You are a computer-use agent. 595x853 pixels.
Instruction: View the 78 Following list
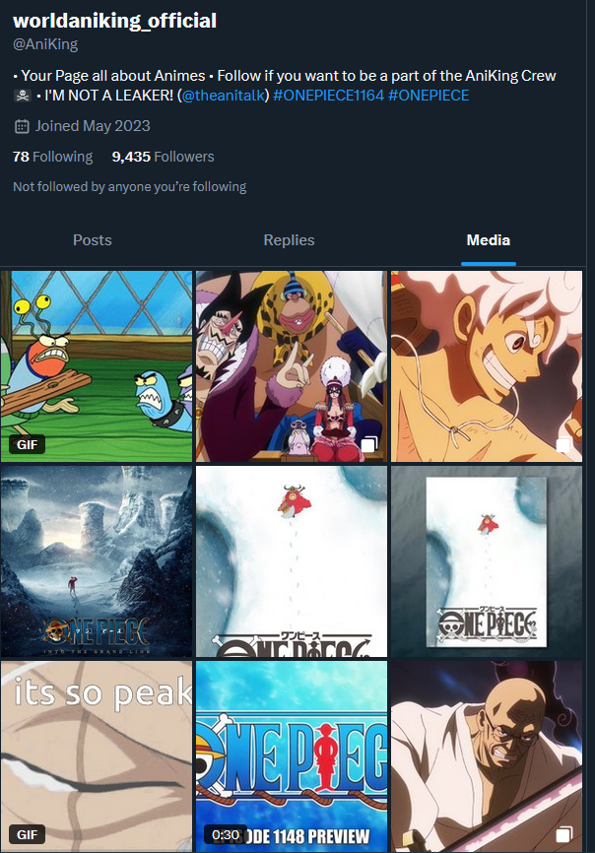point(53,157)
